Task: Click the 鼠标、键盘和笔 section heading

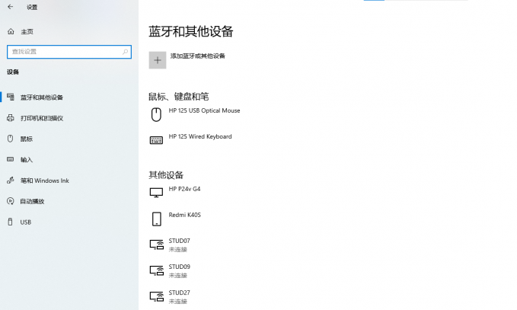Action: (179, 97)
